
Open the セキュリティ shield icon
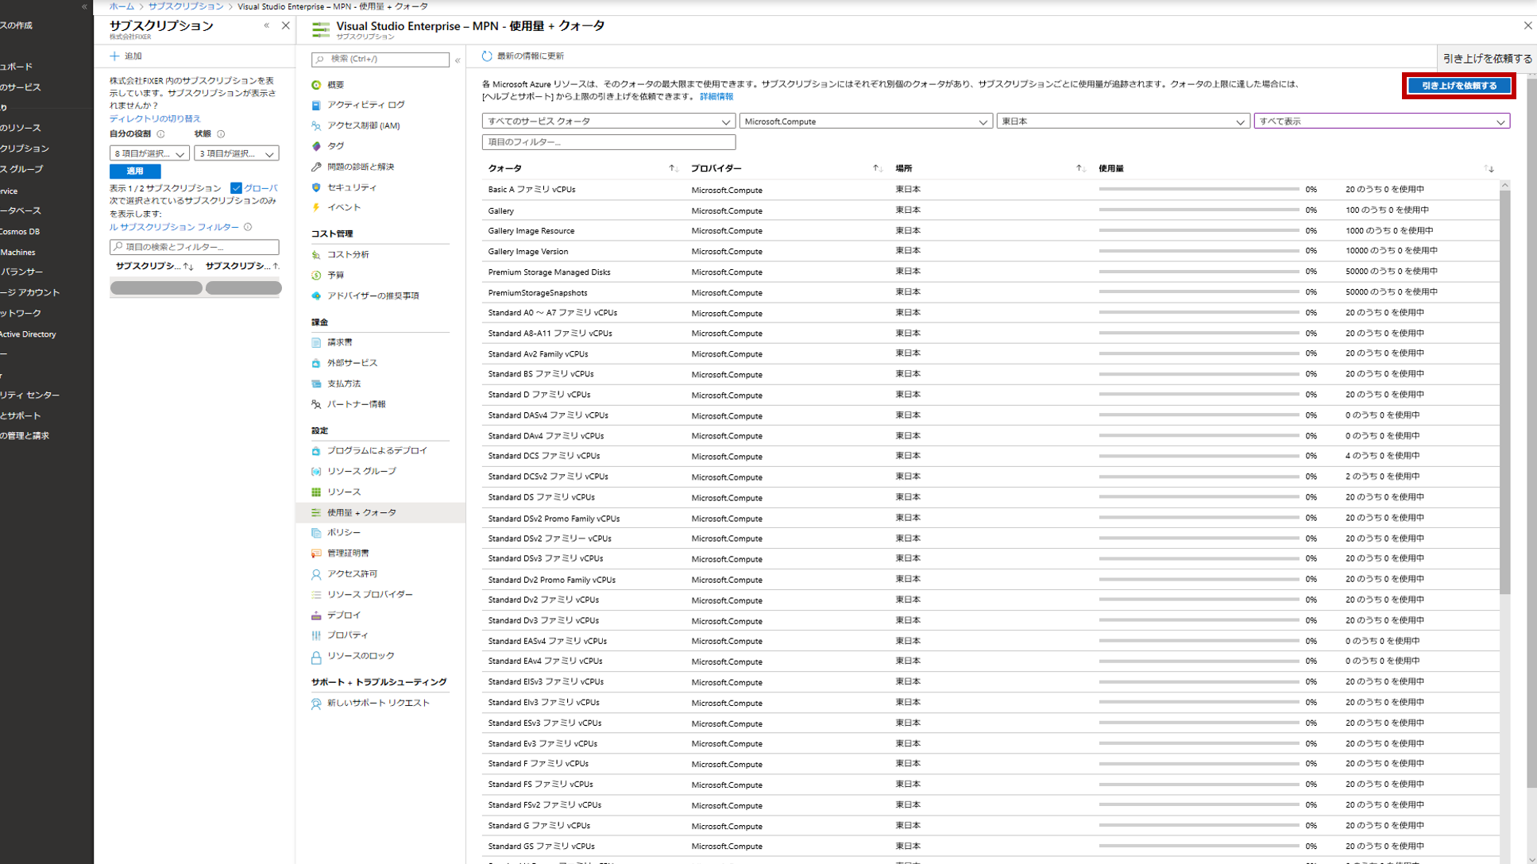pos(316,187)
